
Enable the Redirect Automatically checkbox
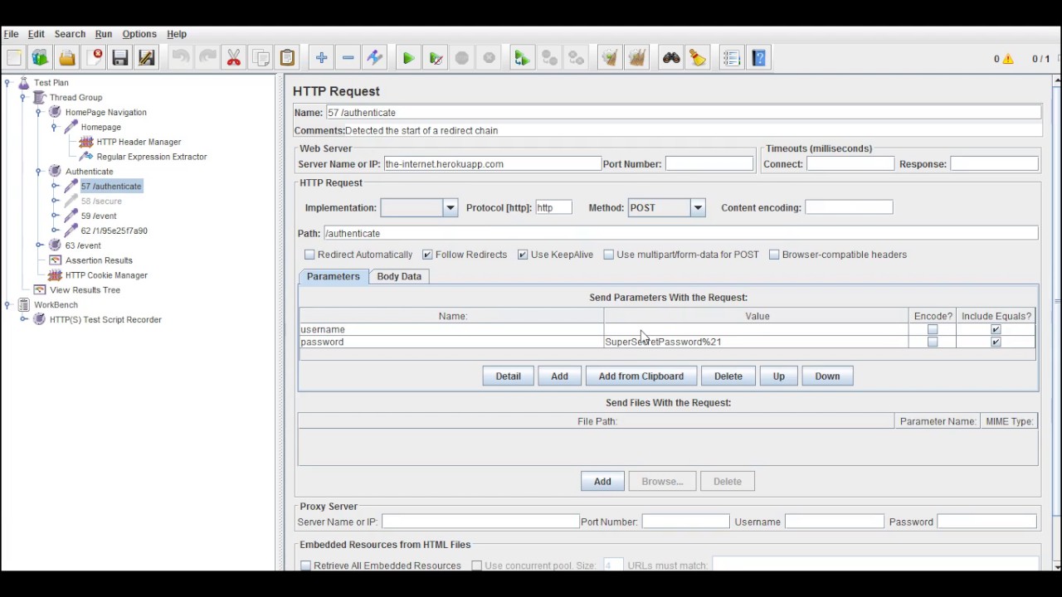[309, 255]
